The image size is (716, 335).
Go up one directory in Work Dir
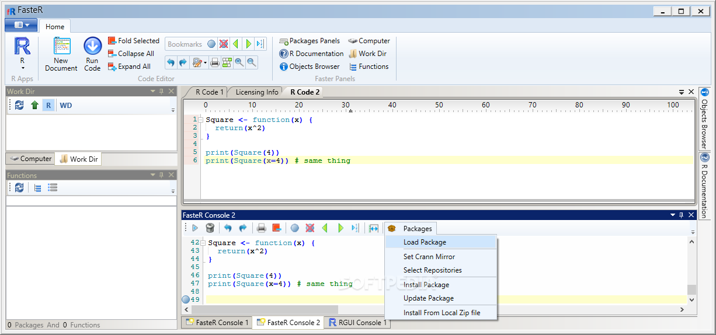(34, 106)
